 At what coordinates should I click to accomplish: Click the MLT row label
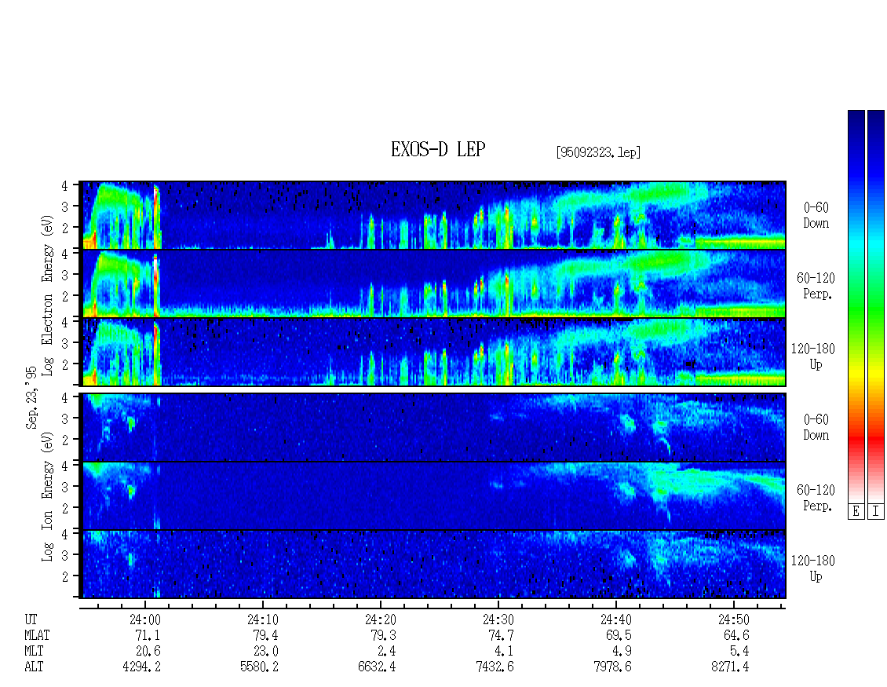click(x=34, y=652)
